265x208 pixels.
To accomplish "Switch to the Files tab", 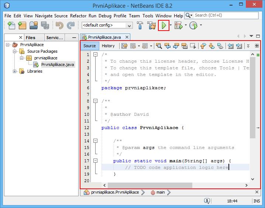I will pyautogui.click(x=34, y=38).
